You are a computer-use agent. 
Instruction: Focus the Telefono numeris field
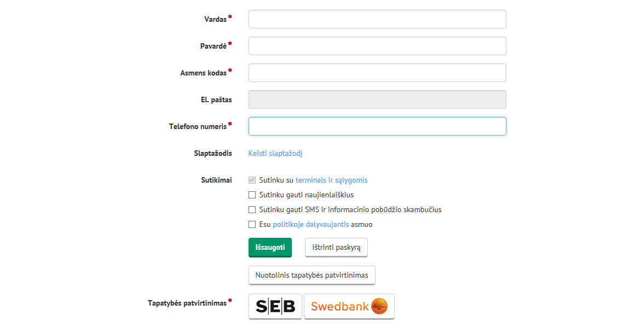(x=377, y=126)
